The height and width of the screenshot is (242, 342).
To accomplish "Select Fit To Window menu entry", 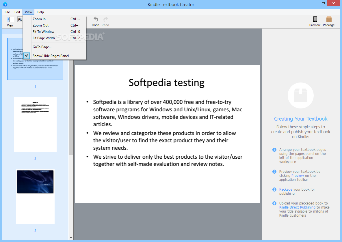I will click(x=54, y=32).
